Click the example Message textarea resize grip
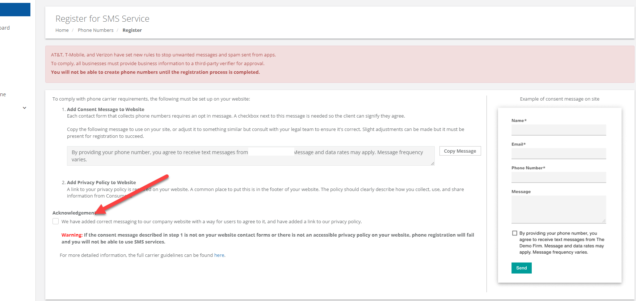This screenshot has height=301, width=636. (604, 221)
